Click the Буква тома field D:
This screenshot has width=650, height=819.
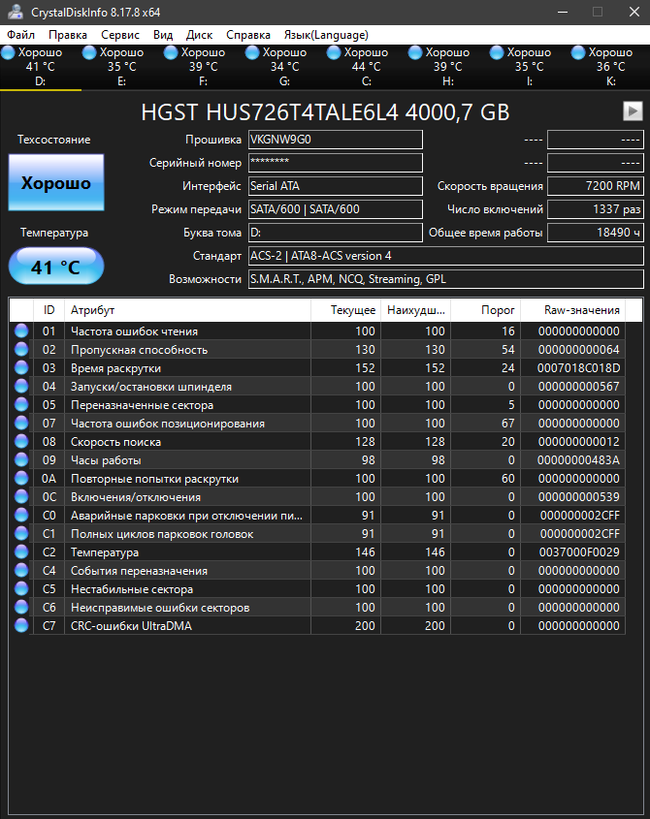pyautogui.click(x=336, y=233)
